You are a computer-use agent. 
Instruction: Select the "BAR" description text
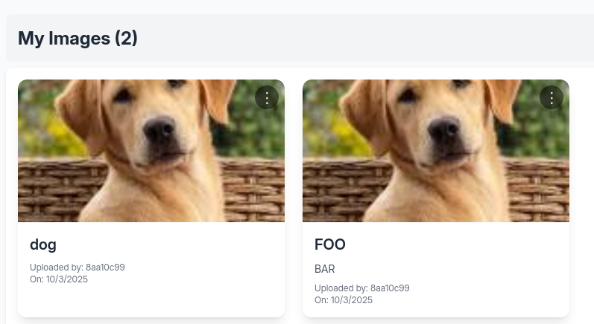[325, 268]
